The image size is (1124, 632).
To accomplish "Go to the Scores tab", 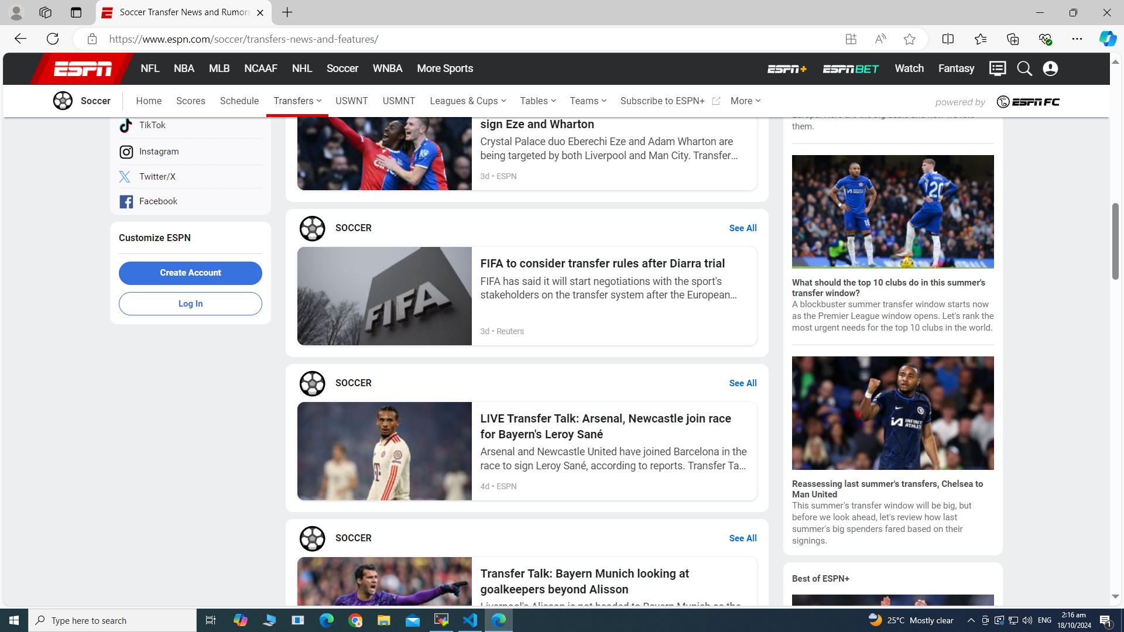I will 190,101.
